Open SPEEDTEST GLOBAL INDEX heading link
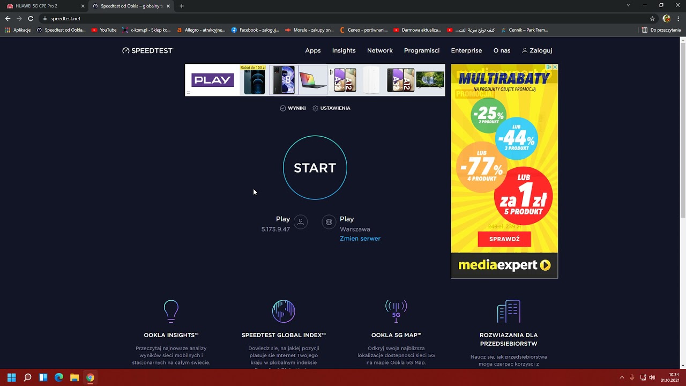The height and width of the screenshot is (386, 686). 284,335
